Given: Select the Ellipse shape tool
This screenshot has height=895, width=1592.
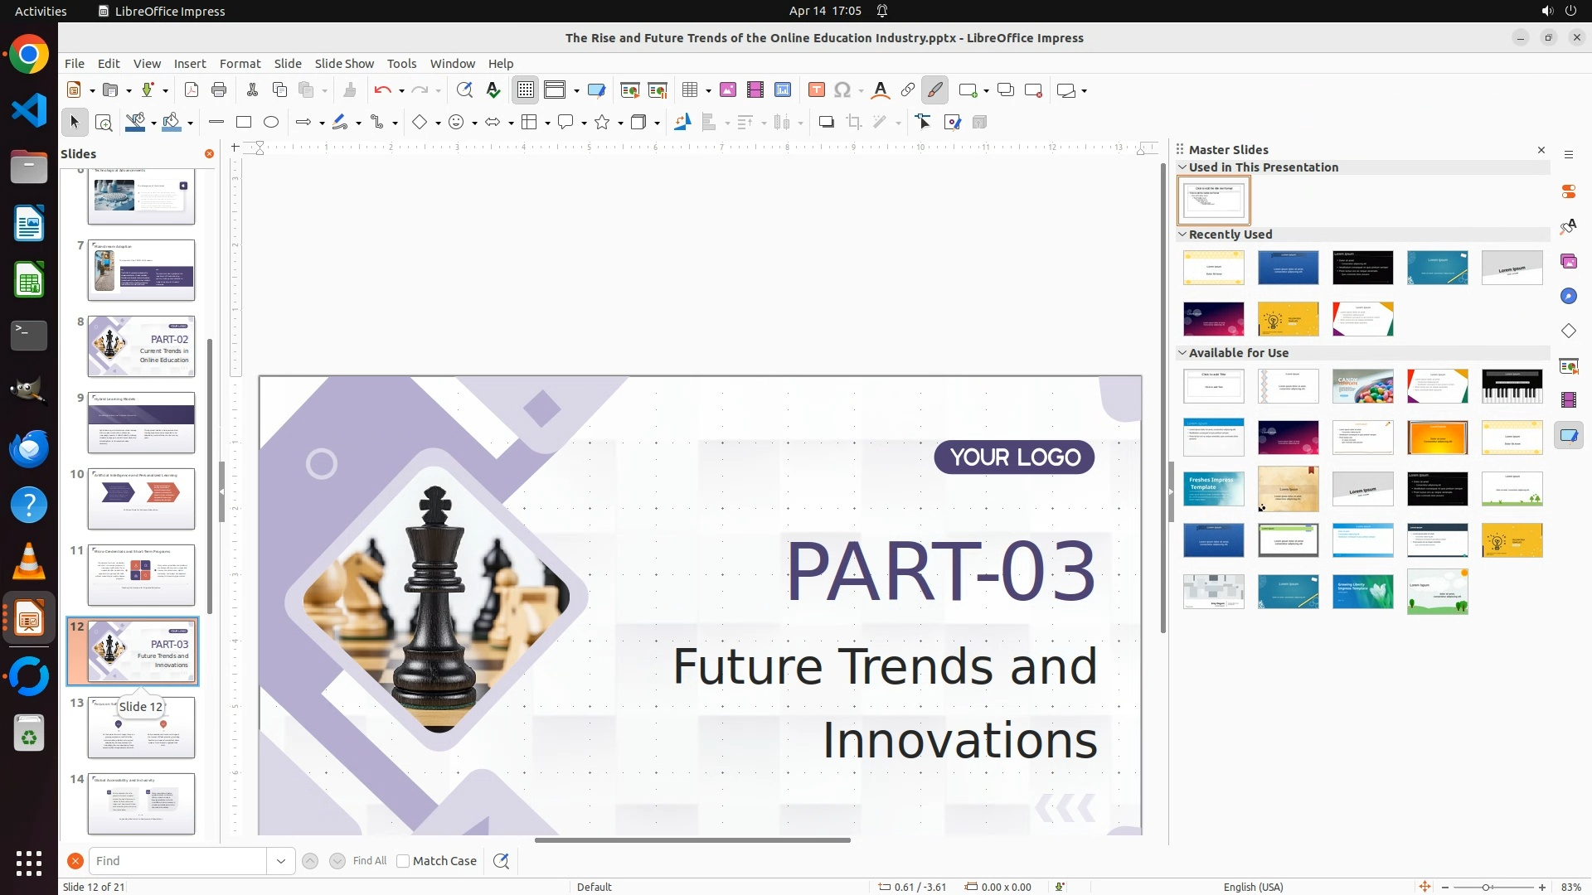Looking at the screenshot, I should click(271, 123).
